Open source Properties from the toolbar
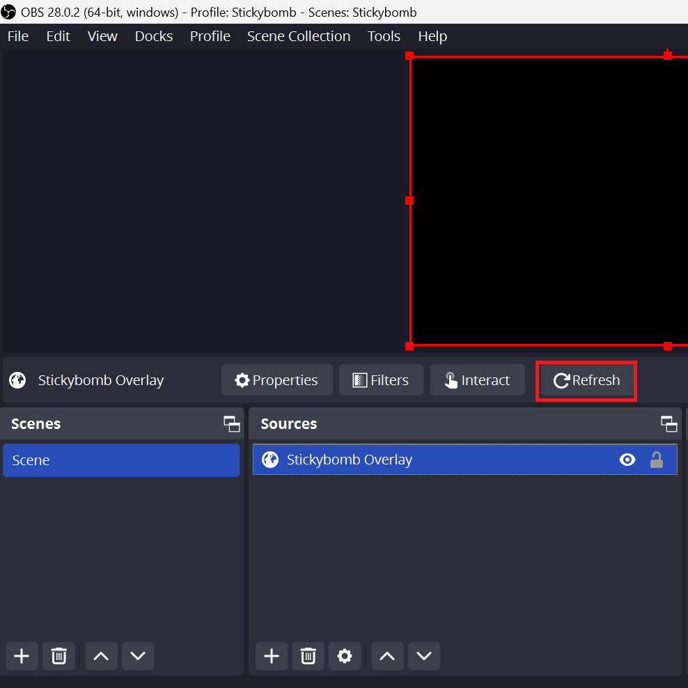The image size is (688, 688). point(277,380)
